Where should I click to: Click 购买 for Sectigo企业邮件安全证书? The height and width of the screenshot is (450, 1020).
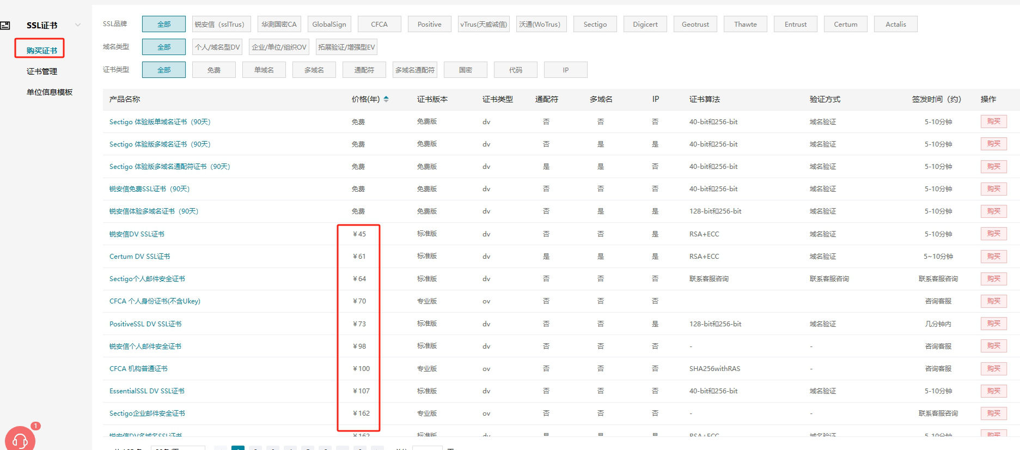993,413
